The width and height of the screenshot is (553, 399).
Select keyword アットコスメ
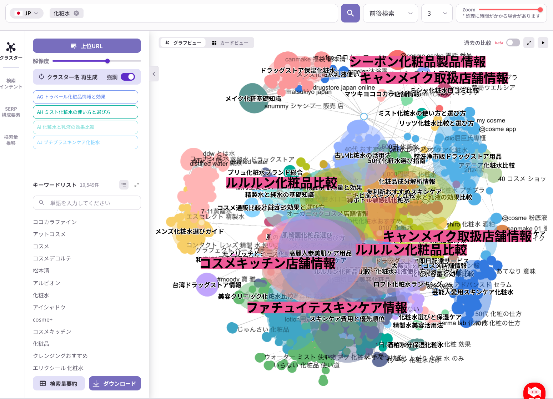(x=49, y=234)
